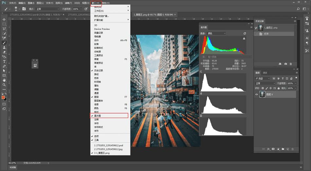Select the Zoom magnifier tool
This screenshot has width=311, height=171.
click(x=4, y=85)
